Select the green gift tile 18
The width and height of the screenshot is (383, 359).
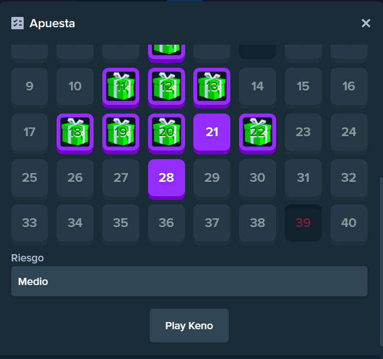pos(75,133)
